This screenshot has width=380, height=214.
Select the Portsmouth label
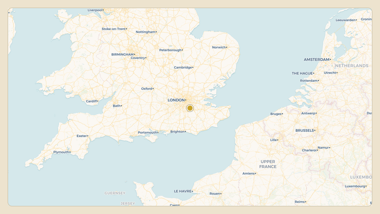point(148,133)
